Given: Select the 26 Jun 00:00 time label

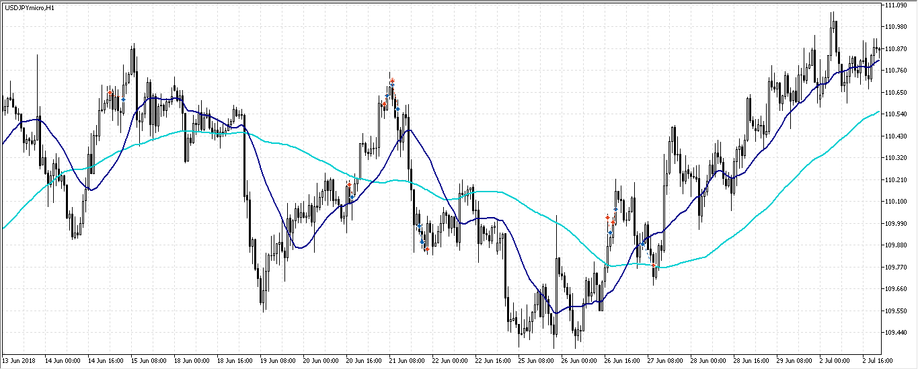Looking at the screenshot, I should 579,361.
